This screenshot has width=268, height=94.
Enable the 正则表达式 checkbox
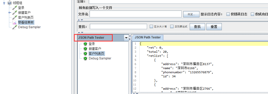[172, 27]
